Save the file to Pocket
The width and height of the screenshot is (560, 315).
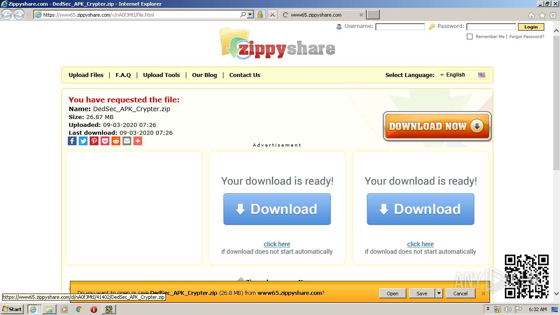point(105,141)
